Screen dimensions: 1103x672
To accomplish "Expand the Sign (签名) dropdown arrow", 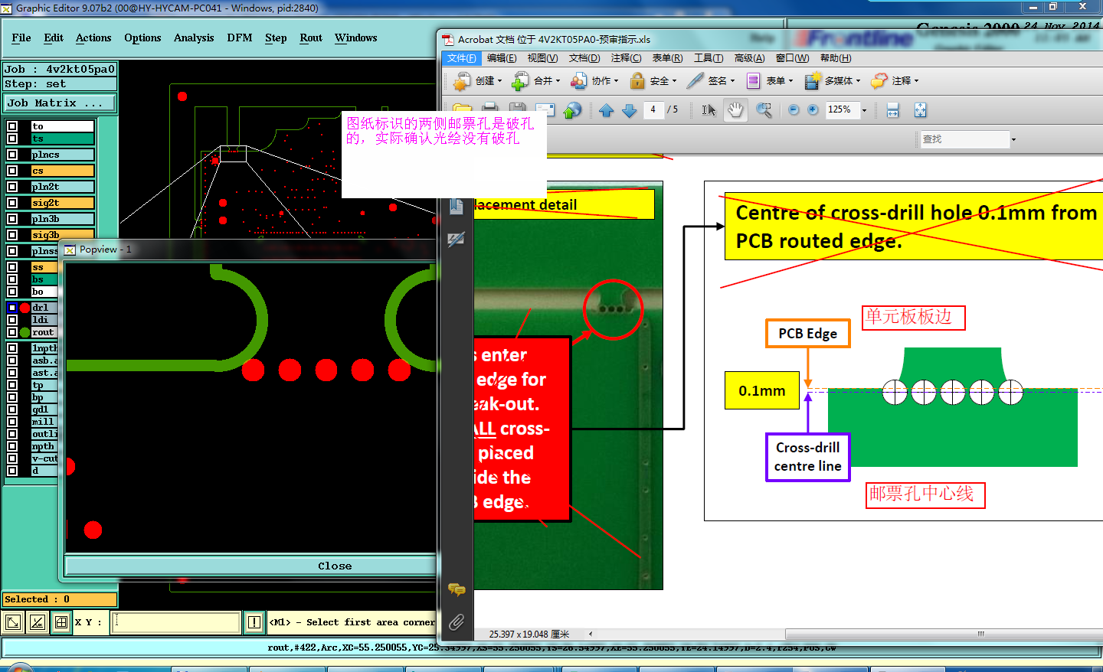I will [733, 80].
